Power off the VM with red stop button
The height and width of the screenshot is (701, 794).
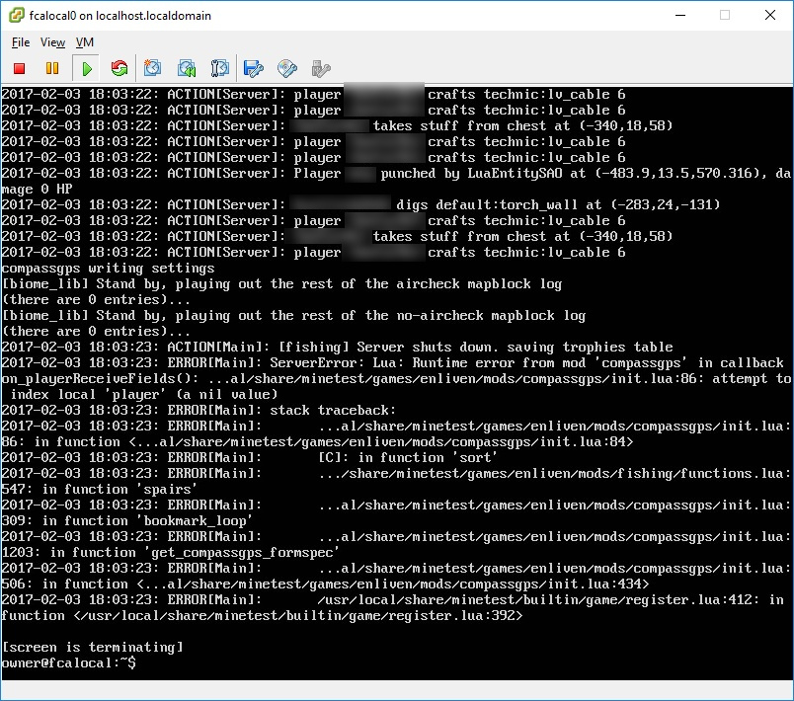coord(20,68)
